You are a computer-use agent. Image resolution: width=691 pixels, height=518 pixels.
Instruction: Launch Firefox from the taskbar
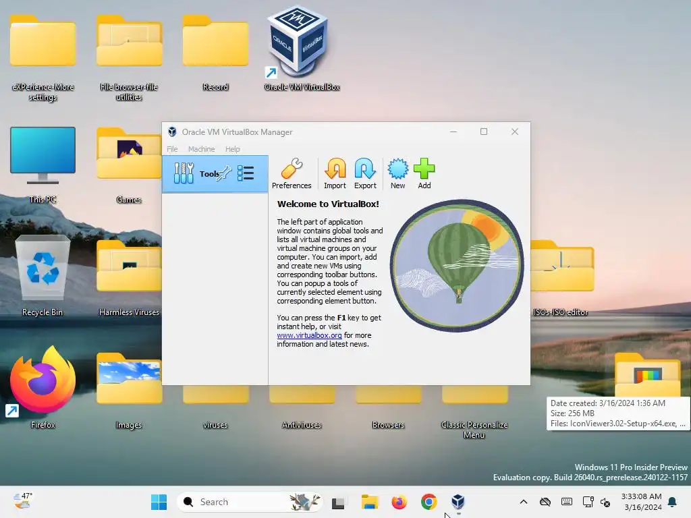click(x=399, y=502)
